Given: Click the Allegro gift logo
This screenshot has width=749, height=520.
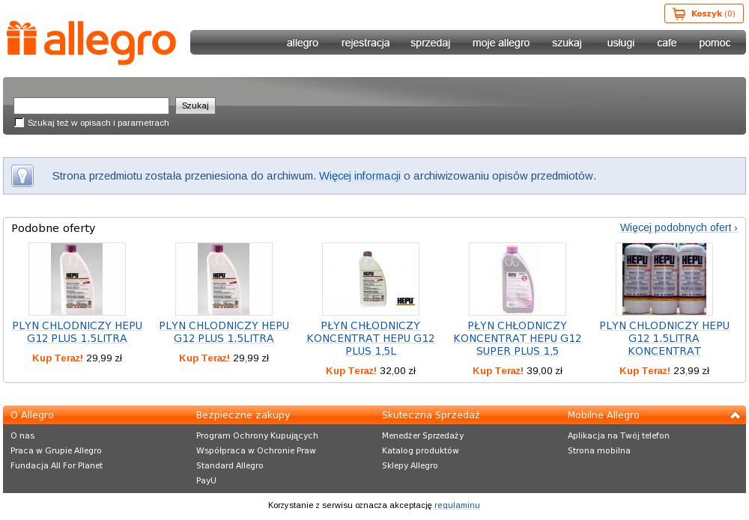Looking at the screenshot, I should click(x=91, y=43).
